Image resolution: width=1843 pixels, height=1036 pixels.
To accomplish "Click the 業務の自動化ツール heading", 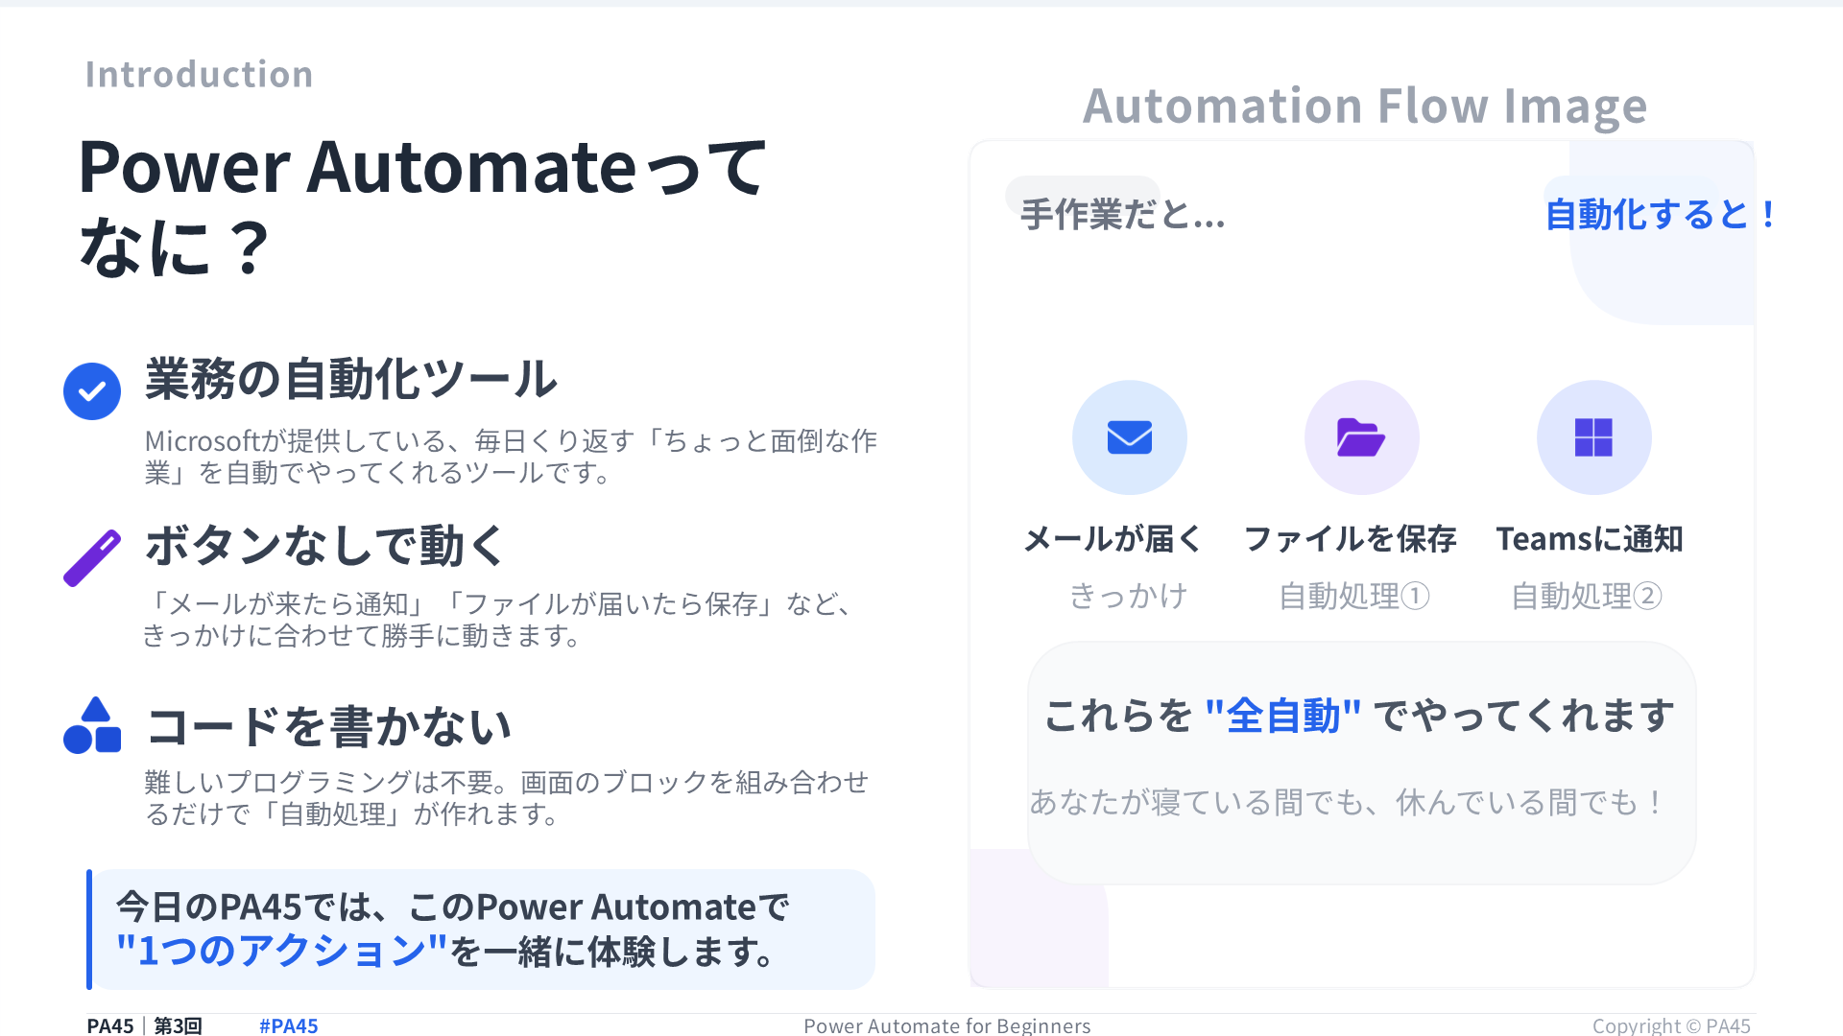I will (x=350, y=379).
